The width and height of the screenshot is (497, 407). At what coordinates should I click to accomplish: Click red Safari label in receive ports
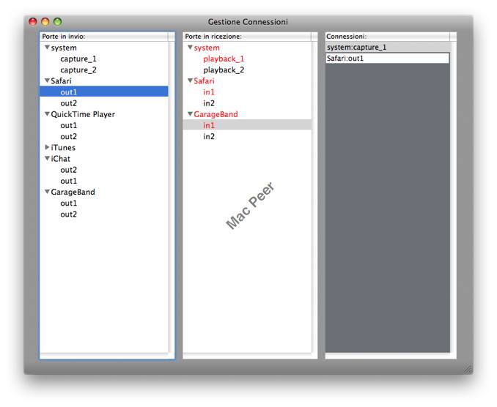pos(204,81)
